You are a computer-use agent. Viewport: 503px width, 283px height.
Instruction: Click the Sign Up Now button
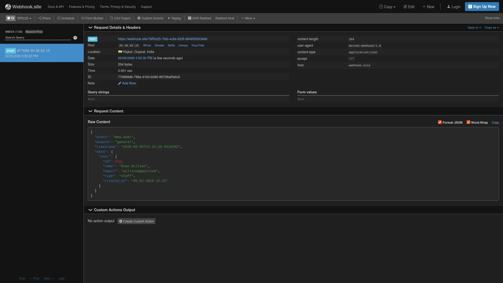pyautogui.click(x=482, y=6)
